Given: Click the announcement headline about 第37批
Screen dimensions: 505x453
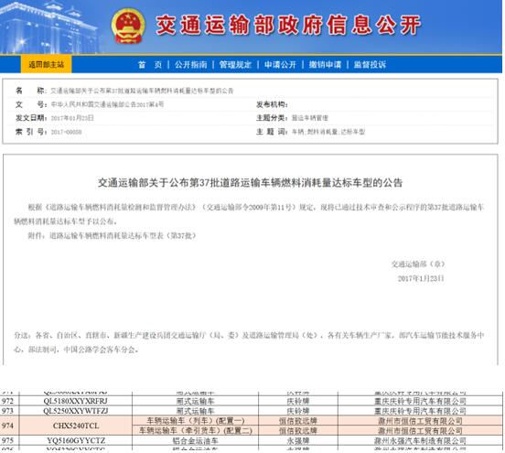Looking at the screenshot, I should click(250, 183).
